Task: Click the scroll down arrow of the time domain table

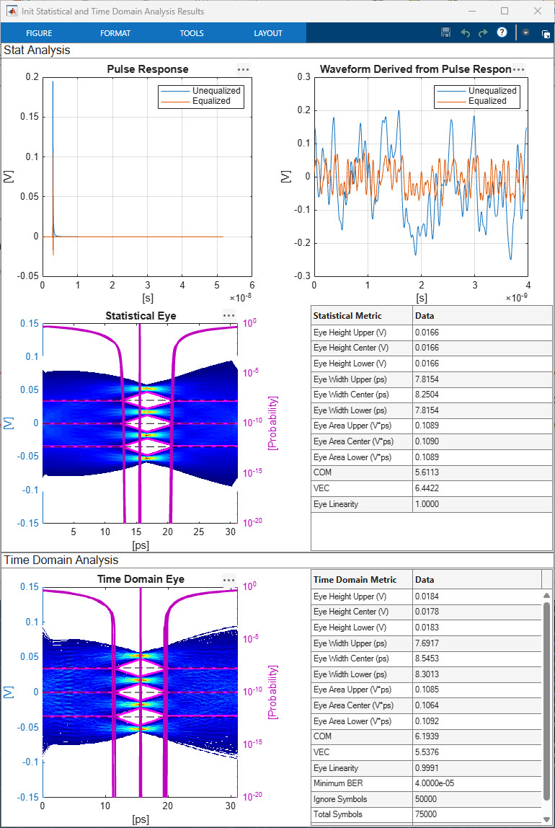Action: 548,819
